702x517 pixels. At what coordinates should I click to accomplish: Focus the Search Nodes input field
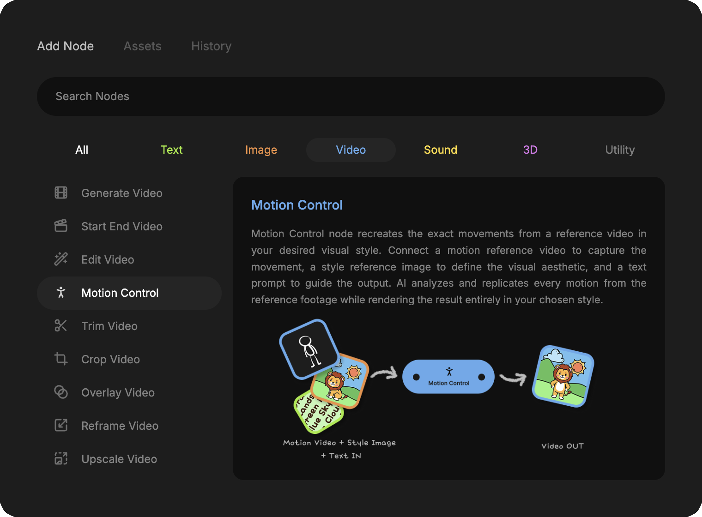(x=351, y=96)
